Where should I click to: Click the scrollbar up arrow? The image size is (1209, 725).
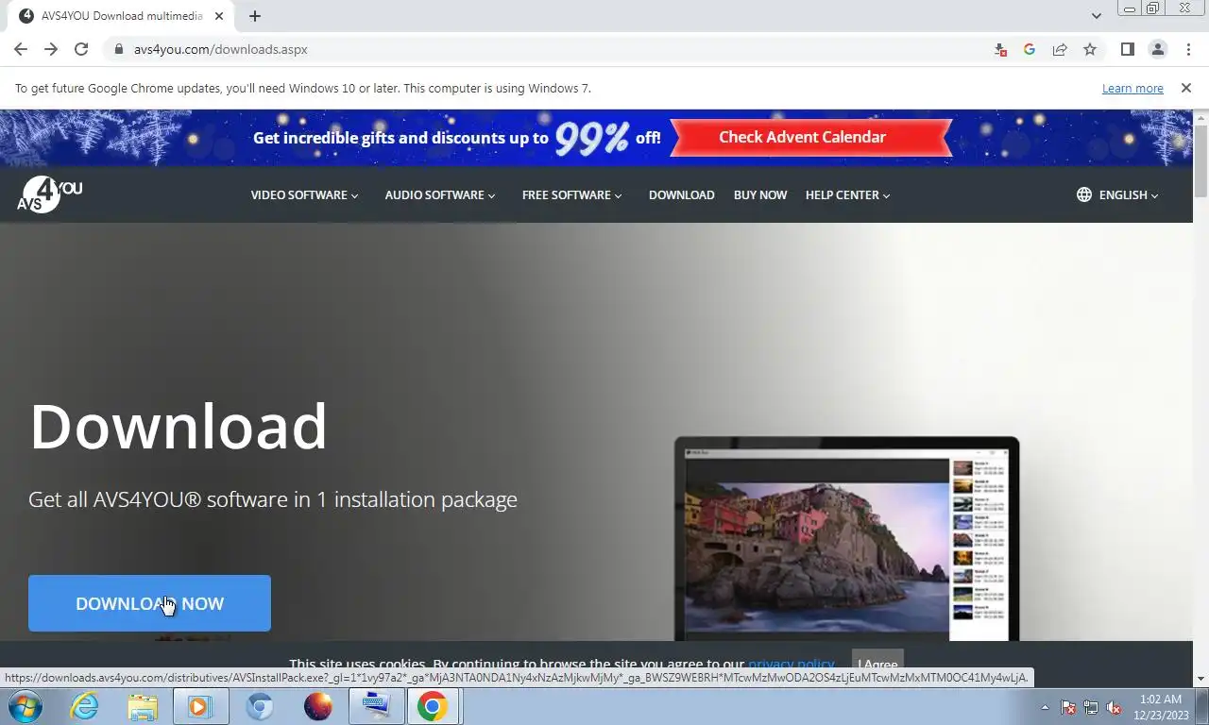coord(1200,117)
